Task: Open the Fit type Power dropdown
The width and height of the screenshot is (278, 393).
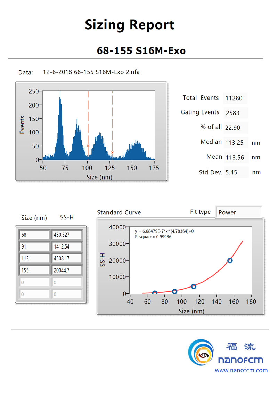Action: [238, 212]
